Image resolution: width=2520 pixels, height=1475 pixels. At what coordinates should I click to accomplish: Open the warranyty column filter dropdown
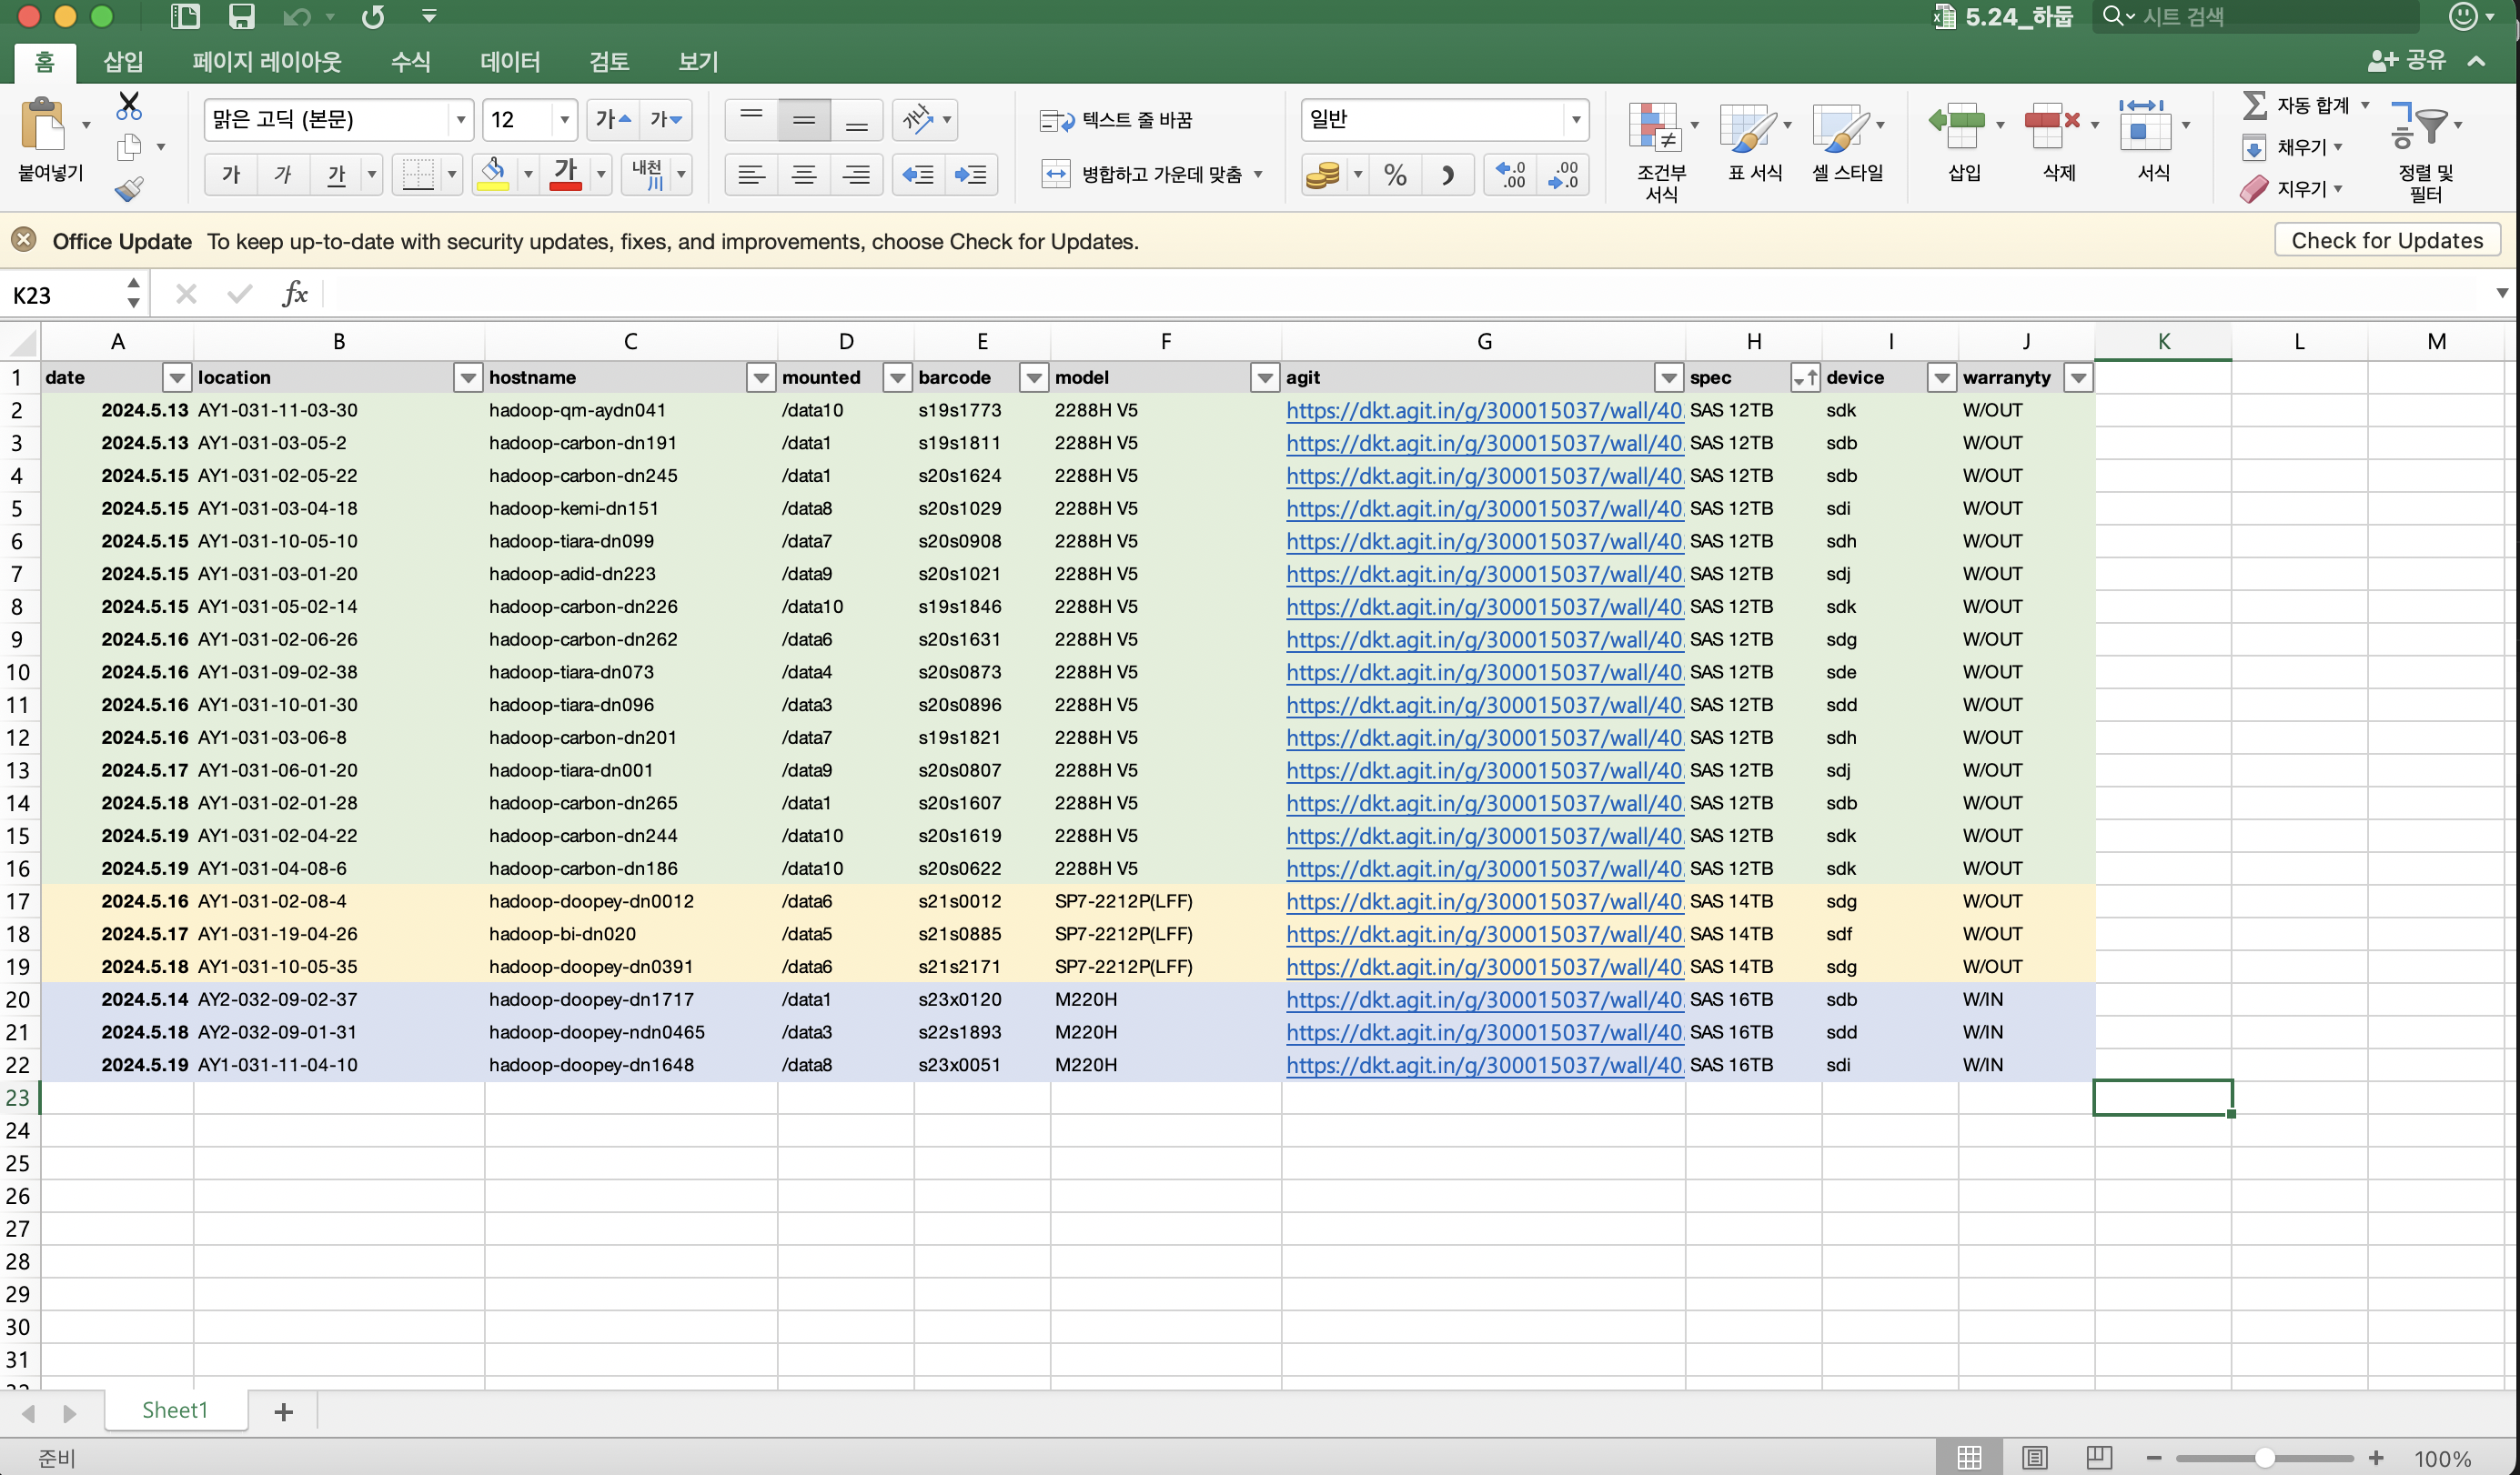(x=2078, y=377)
